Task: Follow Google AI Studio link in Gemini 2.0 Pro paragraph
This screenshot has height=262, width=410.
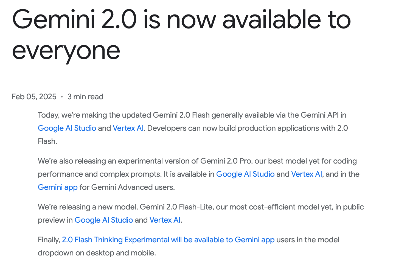Action: 245,174
